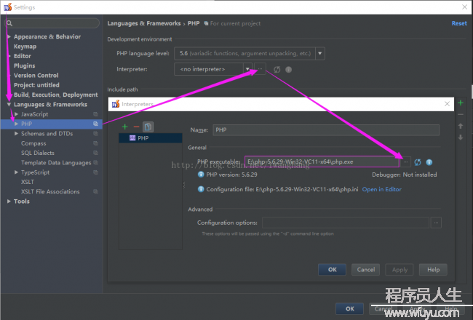Expand Appearance & Behavior section
473x320 pixels.
pos(9,36)
